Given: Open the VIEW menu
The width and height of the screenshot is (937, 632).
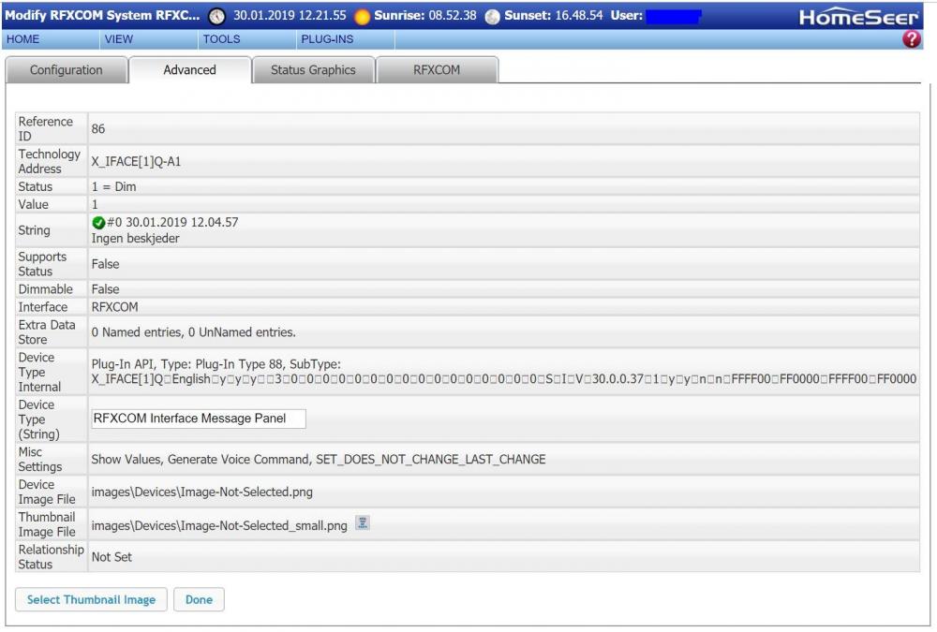Looking at the screenshot, I should (118, 39).
